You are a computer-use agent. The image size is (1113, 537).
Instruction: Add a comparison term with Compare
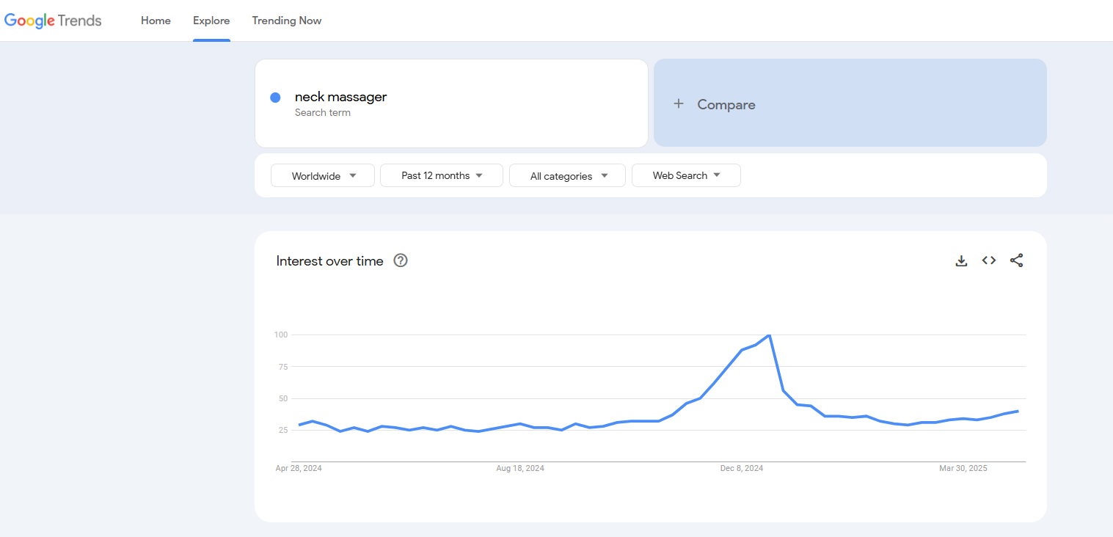point(850,103)
